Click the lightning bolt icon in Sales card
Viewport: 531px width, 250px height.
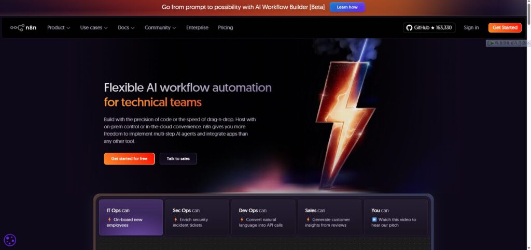308,219
